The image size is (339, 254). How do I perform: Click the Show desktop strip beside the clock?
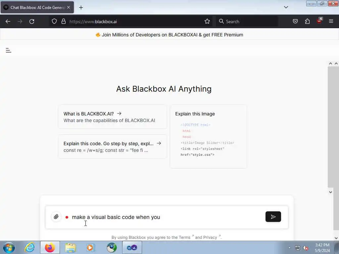(x=337, y=247)
